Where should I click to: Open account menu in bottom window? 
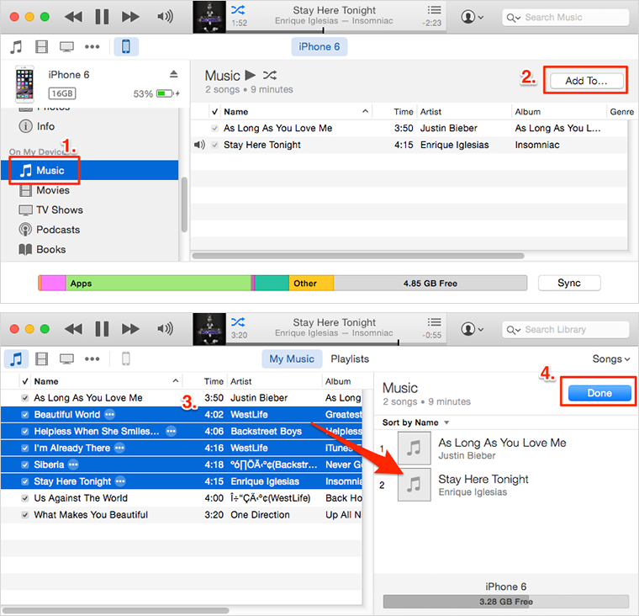coord(473,329)
